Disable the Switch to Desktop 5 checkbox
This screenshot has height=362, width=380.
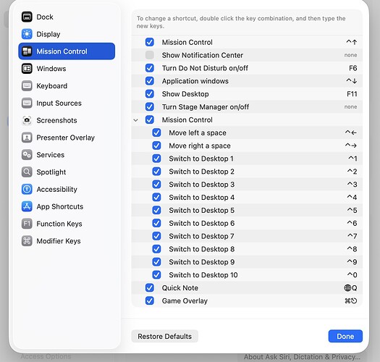click(x=156, y=210)
